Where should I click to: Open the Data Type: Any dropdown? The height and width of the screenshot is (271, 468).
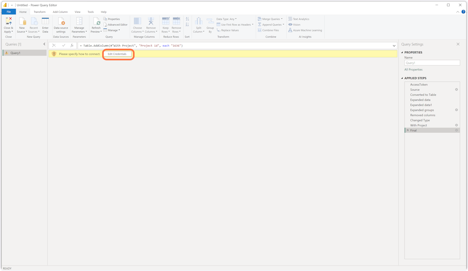pyautogui.click(x=227, y=19)
